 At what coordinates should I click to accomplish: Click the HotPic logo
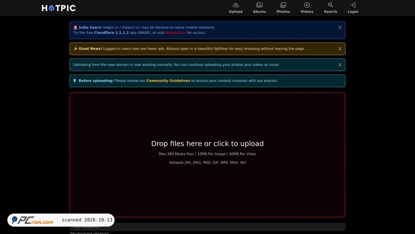tap(59, 8)
